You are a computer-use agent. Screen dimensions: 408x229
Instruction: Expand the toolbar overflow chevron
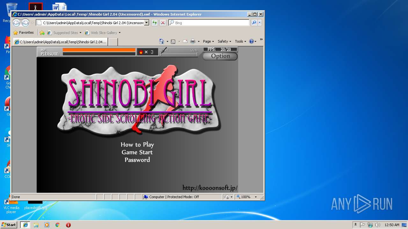tap(261, 39)
